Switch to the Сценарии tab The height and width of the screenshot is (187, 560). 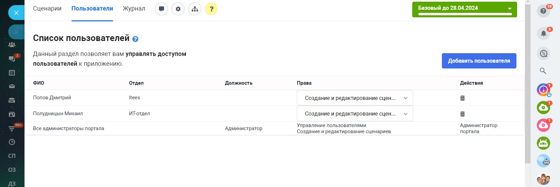[x=47, y=9]
